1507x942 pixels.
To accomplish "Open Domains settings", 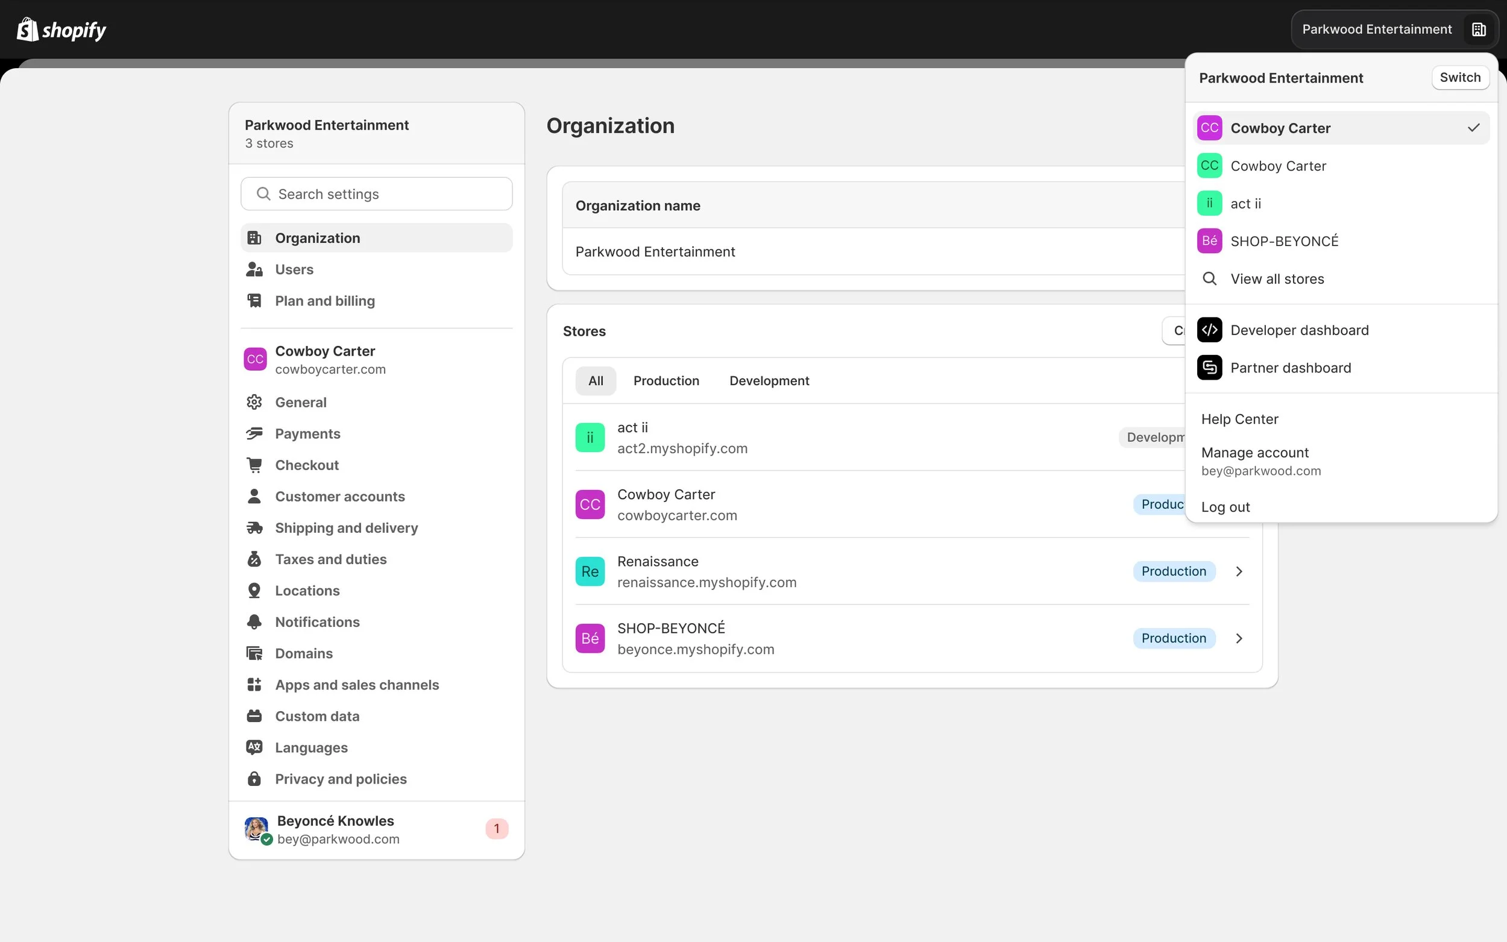I will point(303,653).
